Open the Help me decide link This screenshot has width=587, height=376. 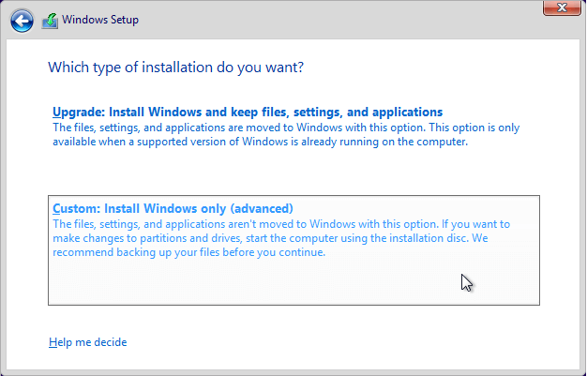[87, 342]
